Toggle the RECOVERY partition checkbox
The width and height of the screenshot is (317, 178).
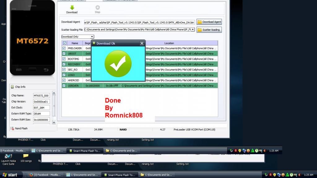[64, 64]
